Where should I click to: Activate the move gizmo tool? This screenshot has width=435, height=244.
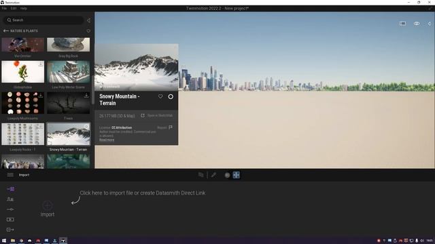[x=237, y=175]
